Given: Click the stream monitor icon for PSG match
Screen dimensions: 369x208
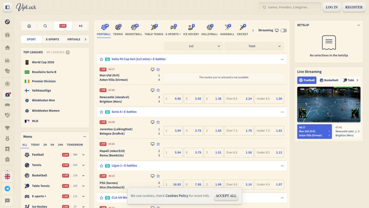Looking at the screenshot, I should click(153, 176).
